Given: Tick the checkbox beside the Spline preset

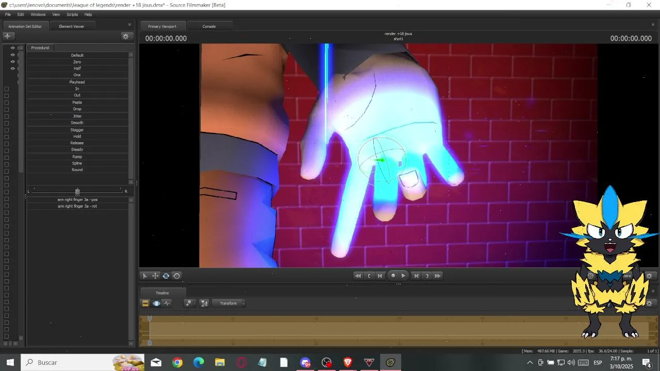Looking at the screenshot, I should 7,164.
